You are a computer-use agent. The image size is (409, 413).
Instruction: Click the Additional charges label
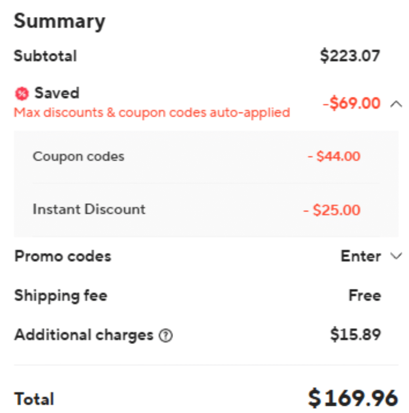tap(84, 335)
